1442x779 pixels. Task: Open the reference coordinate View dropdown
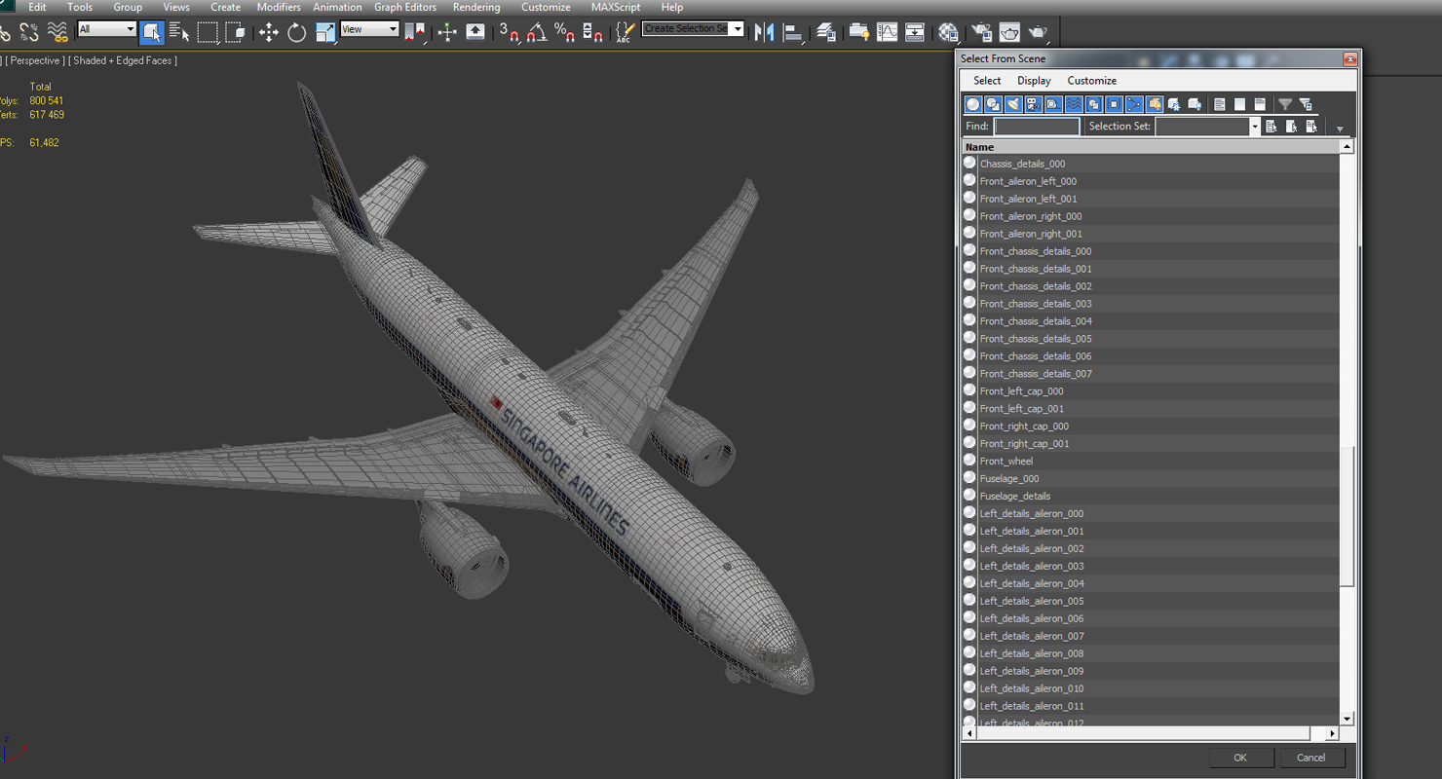coord(369,29)
